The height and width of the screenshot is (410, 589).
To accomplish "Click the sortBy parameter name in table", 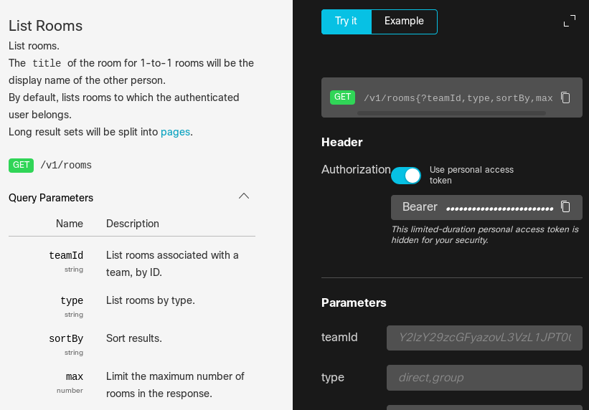I will pyautogui.click(x=66, y=339).
